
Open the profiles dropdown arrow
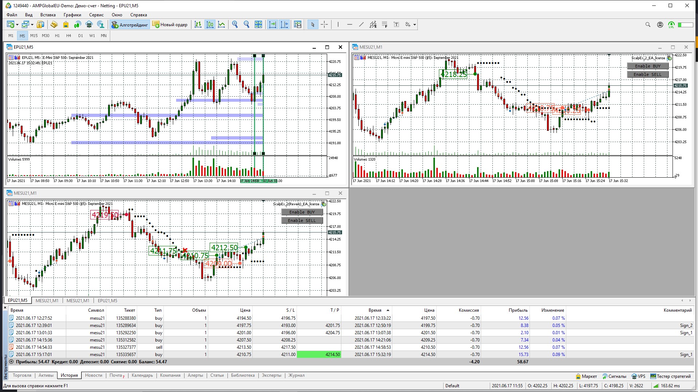(32, 25)
